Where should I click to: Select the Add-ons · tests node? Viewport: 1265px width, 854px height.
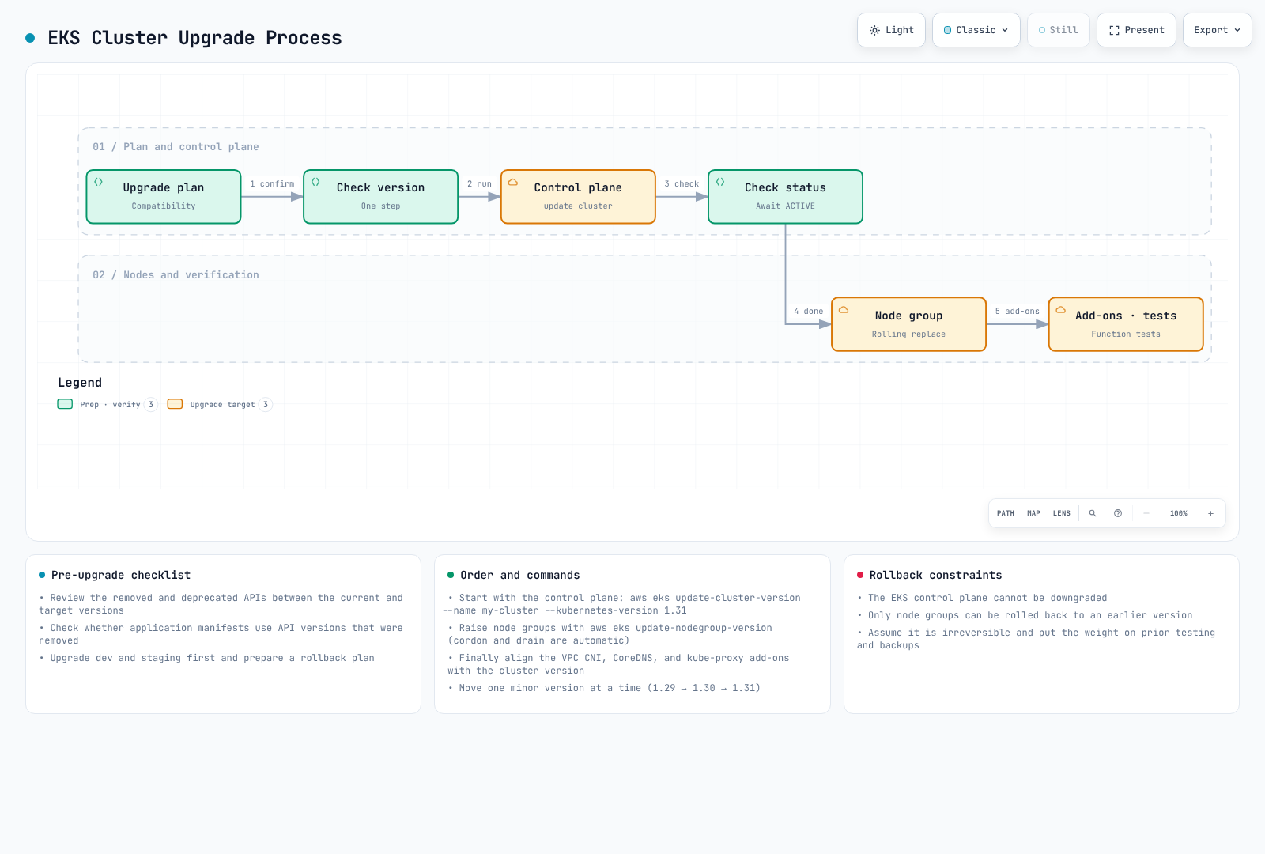click(x=1126, y=324)
